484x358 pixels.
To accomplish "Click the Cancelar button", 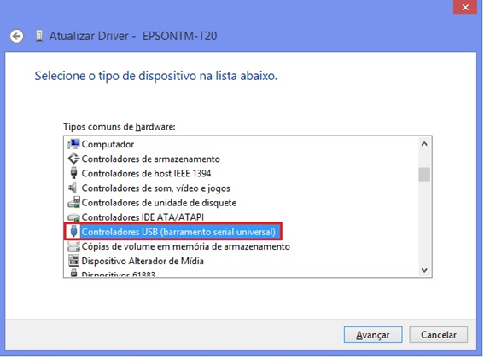I will 438,335.
